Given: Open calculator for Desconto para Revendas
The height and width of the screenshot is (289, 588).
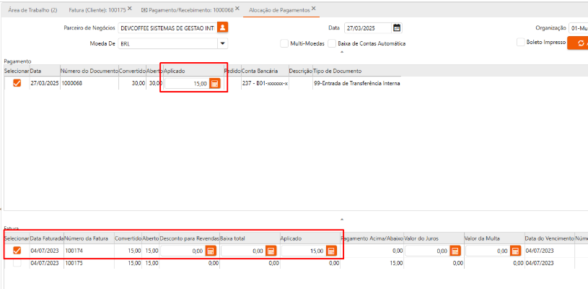Looking at the screenshot, I should point(211,251).
